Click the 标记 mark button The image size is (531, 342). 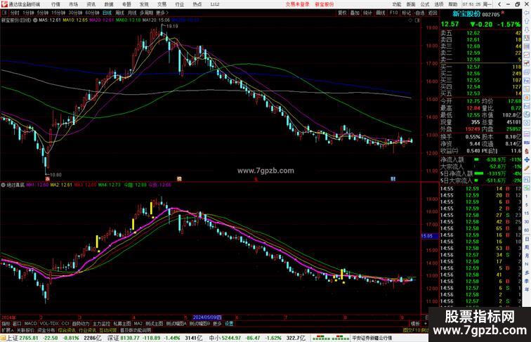[406, 13]
